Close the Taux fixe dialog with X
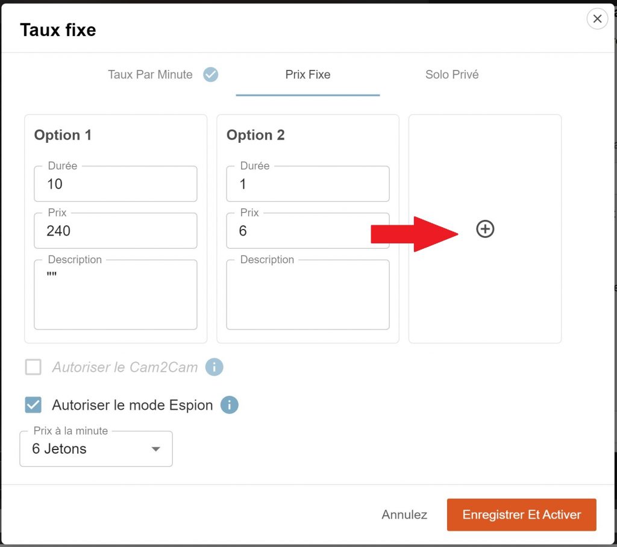Viewport: 617px width, 547px height. point(597,19)
